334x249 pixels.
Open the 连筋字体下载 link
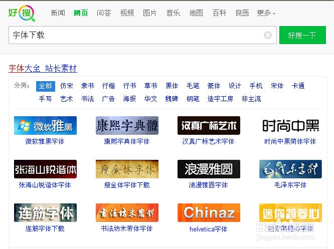pyautogui.click(x=45, y=229)
